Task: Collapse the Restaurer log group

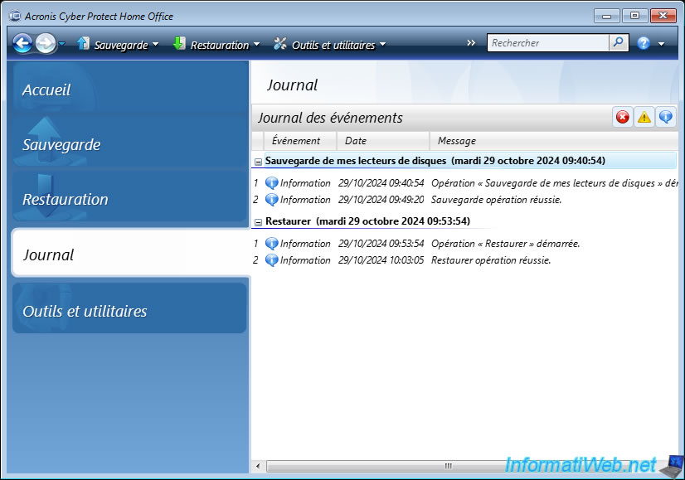Action: 258,222
